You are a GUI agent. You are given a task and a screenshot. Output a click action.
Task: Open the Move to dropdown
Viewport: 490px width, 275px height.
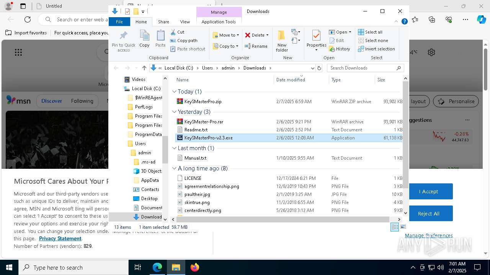pos(226,35)
